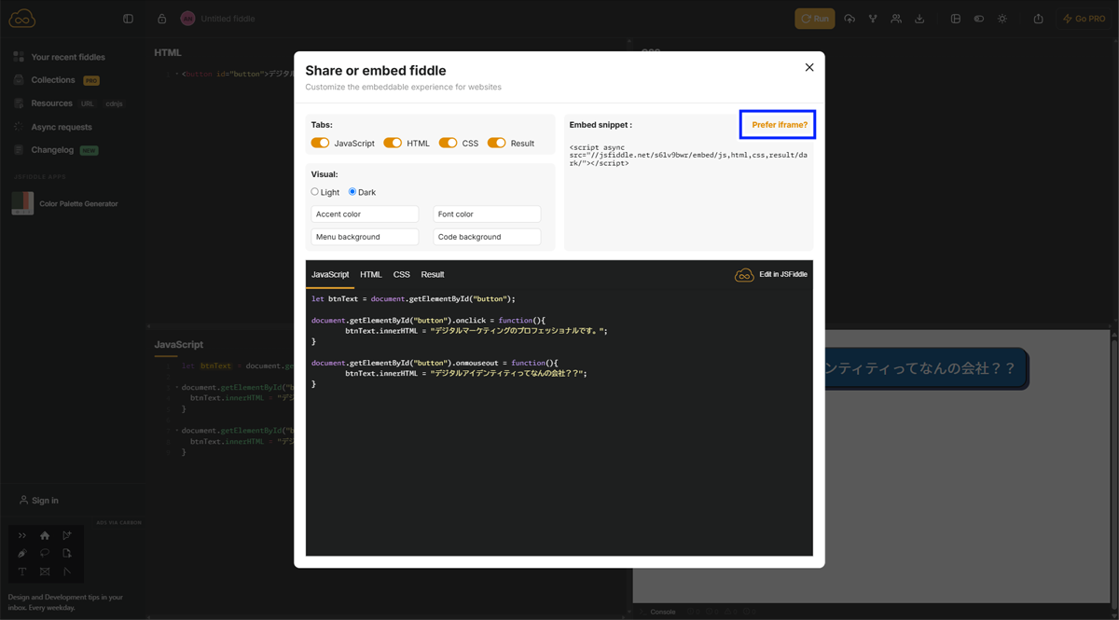This screenshot has height=620, width=1119.
Task: Turn off the JavaScript tab toggle
Action: click(320, 143)
